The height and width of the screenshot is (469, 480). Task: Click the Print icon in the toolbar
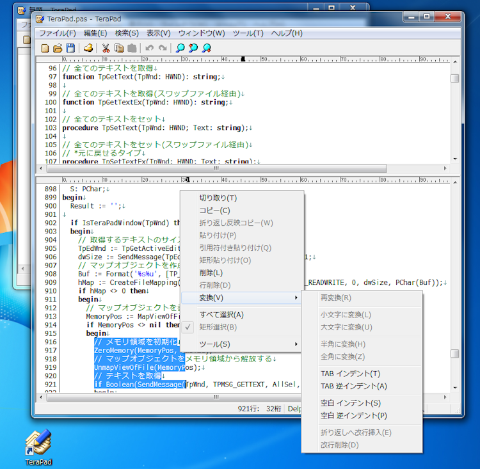coord(88,48)
